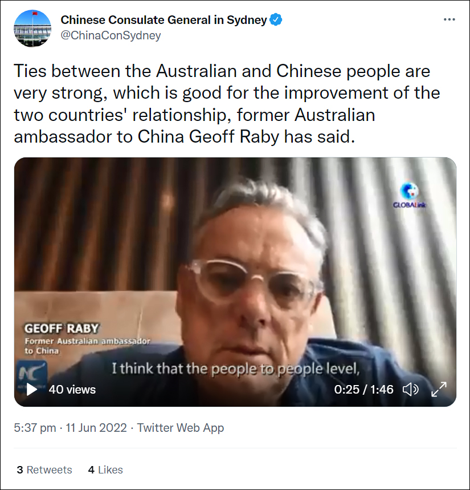Click the Xinhua NC logo watermark

coord(32,374)
